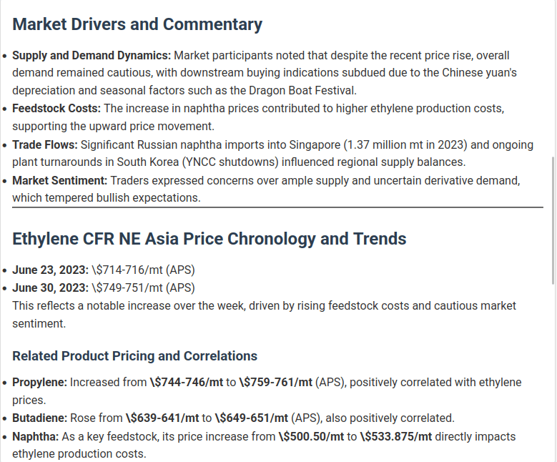
Task: Click the "$749-751/mt (APS)" ethylene price text
Action: click(143, 287)
